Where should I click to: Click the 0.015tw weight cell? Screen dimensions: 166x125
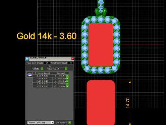click(x=62, y=78)
